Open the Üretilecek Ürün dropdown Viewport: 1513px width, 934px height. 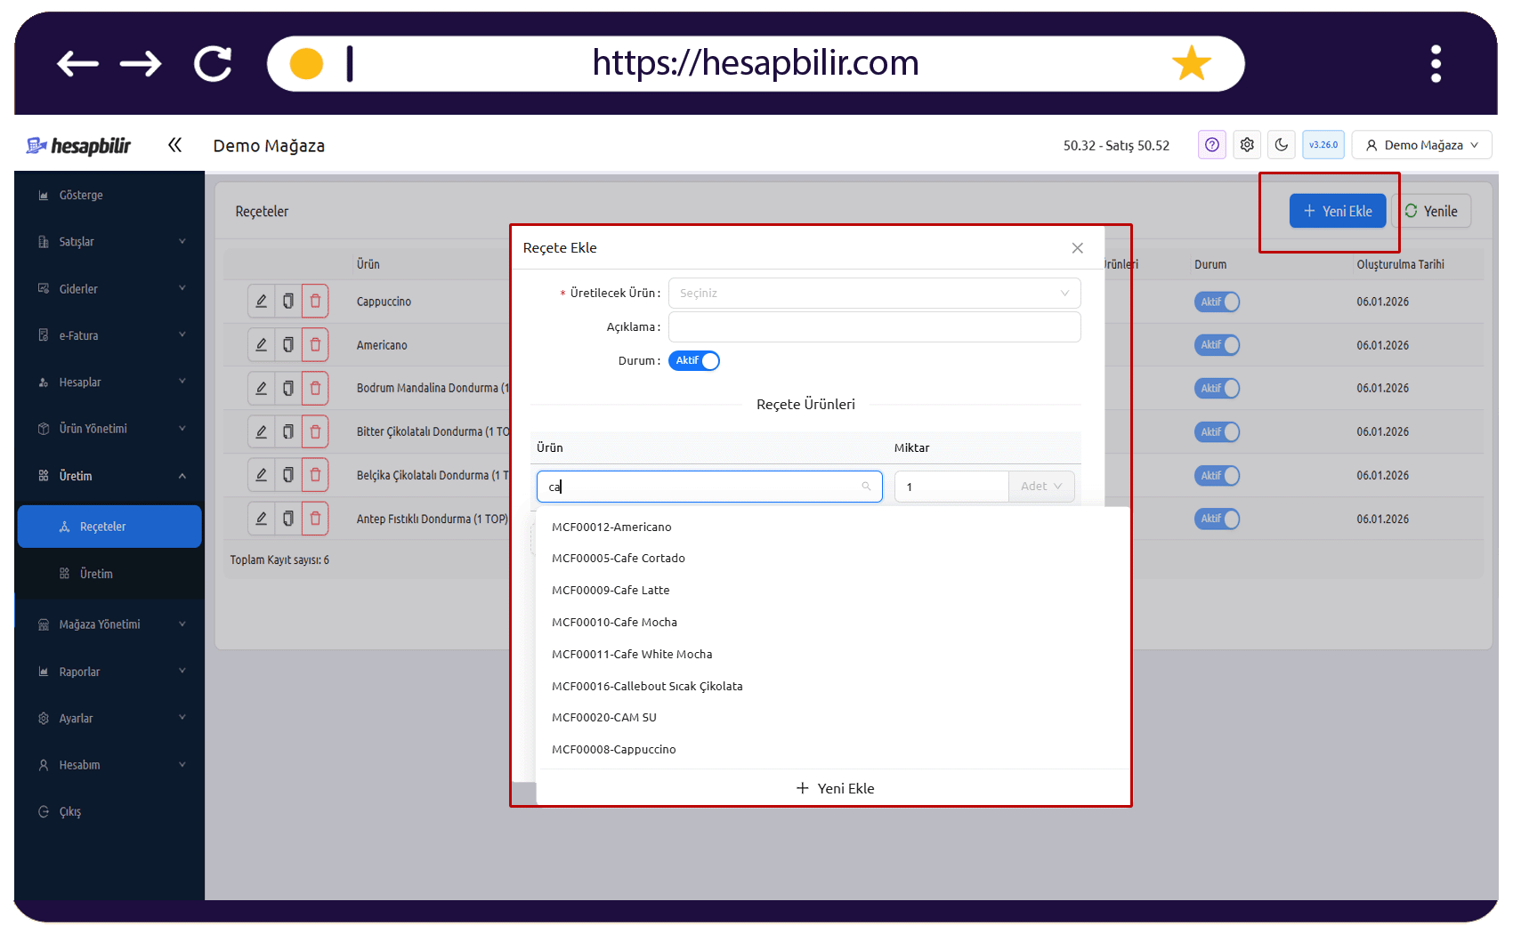pyautogui.click(x=874, y=293)
